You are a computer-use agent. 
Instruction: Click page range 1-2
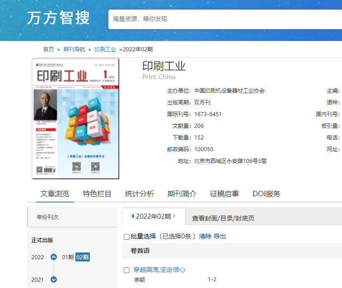tap(212, 279)
